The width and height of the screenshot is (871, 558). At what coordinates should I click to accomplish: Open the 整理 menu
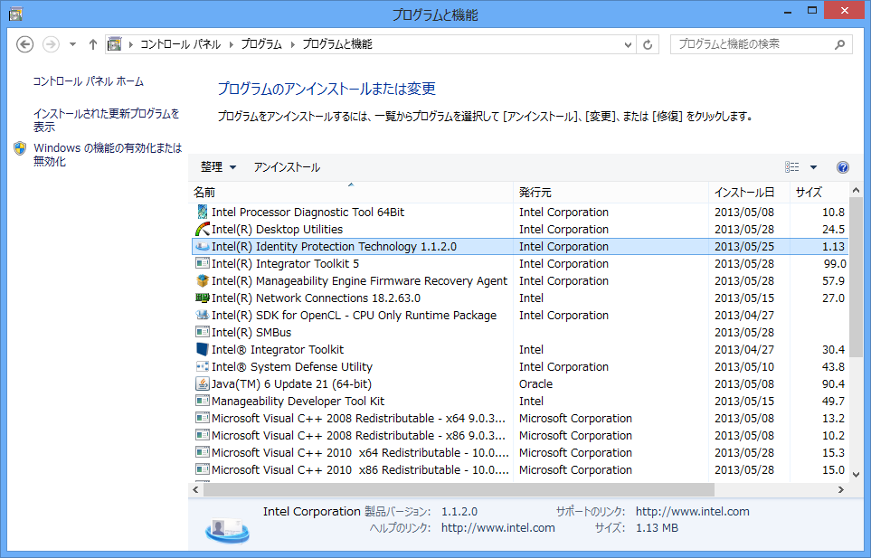pos(218,167)
